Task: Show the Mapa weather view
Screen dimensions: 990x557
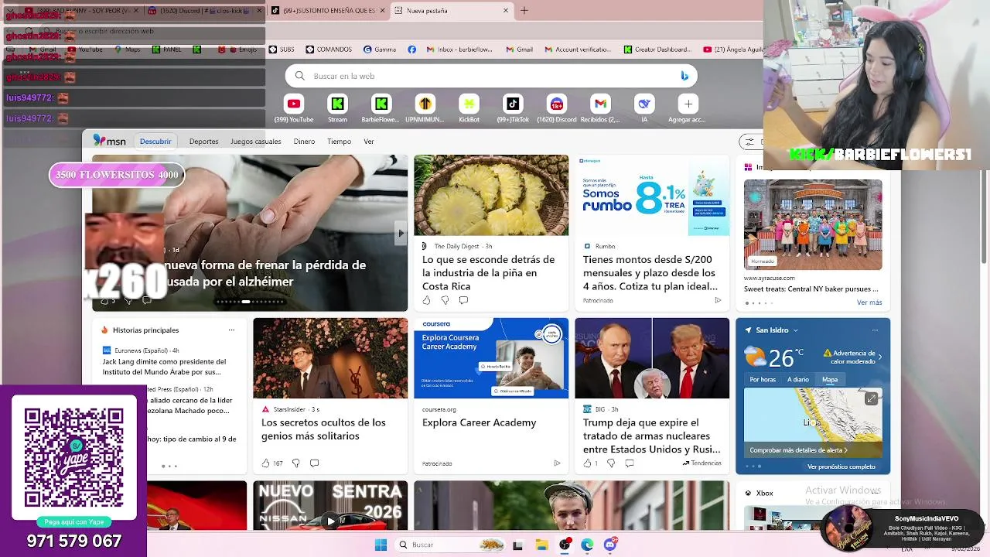Action: pos(830,380)
